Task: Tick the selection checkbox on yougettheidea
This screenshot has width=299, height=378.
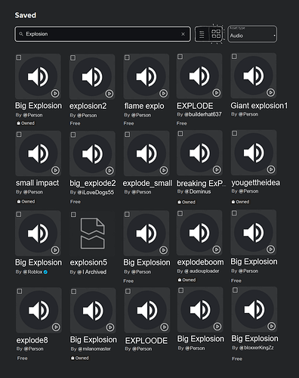Action: 235,133
